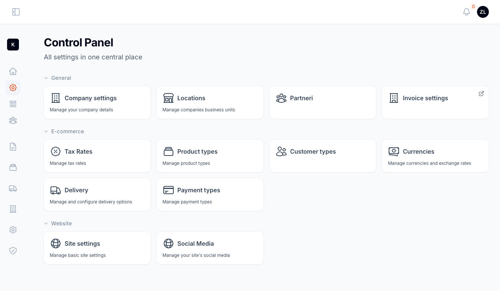Open the truck Delivery icon in sidebar
Viewport: 500px width, 291px height.
(13, 188)
